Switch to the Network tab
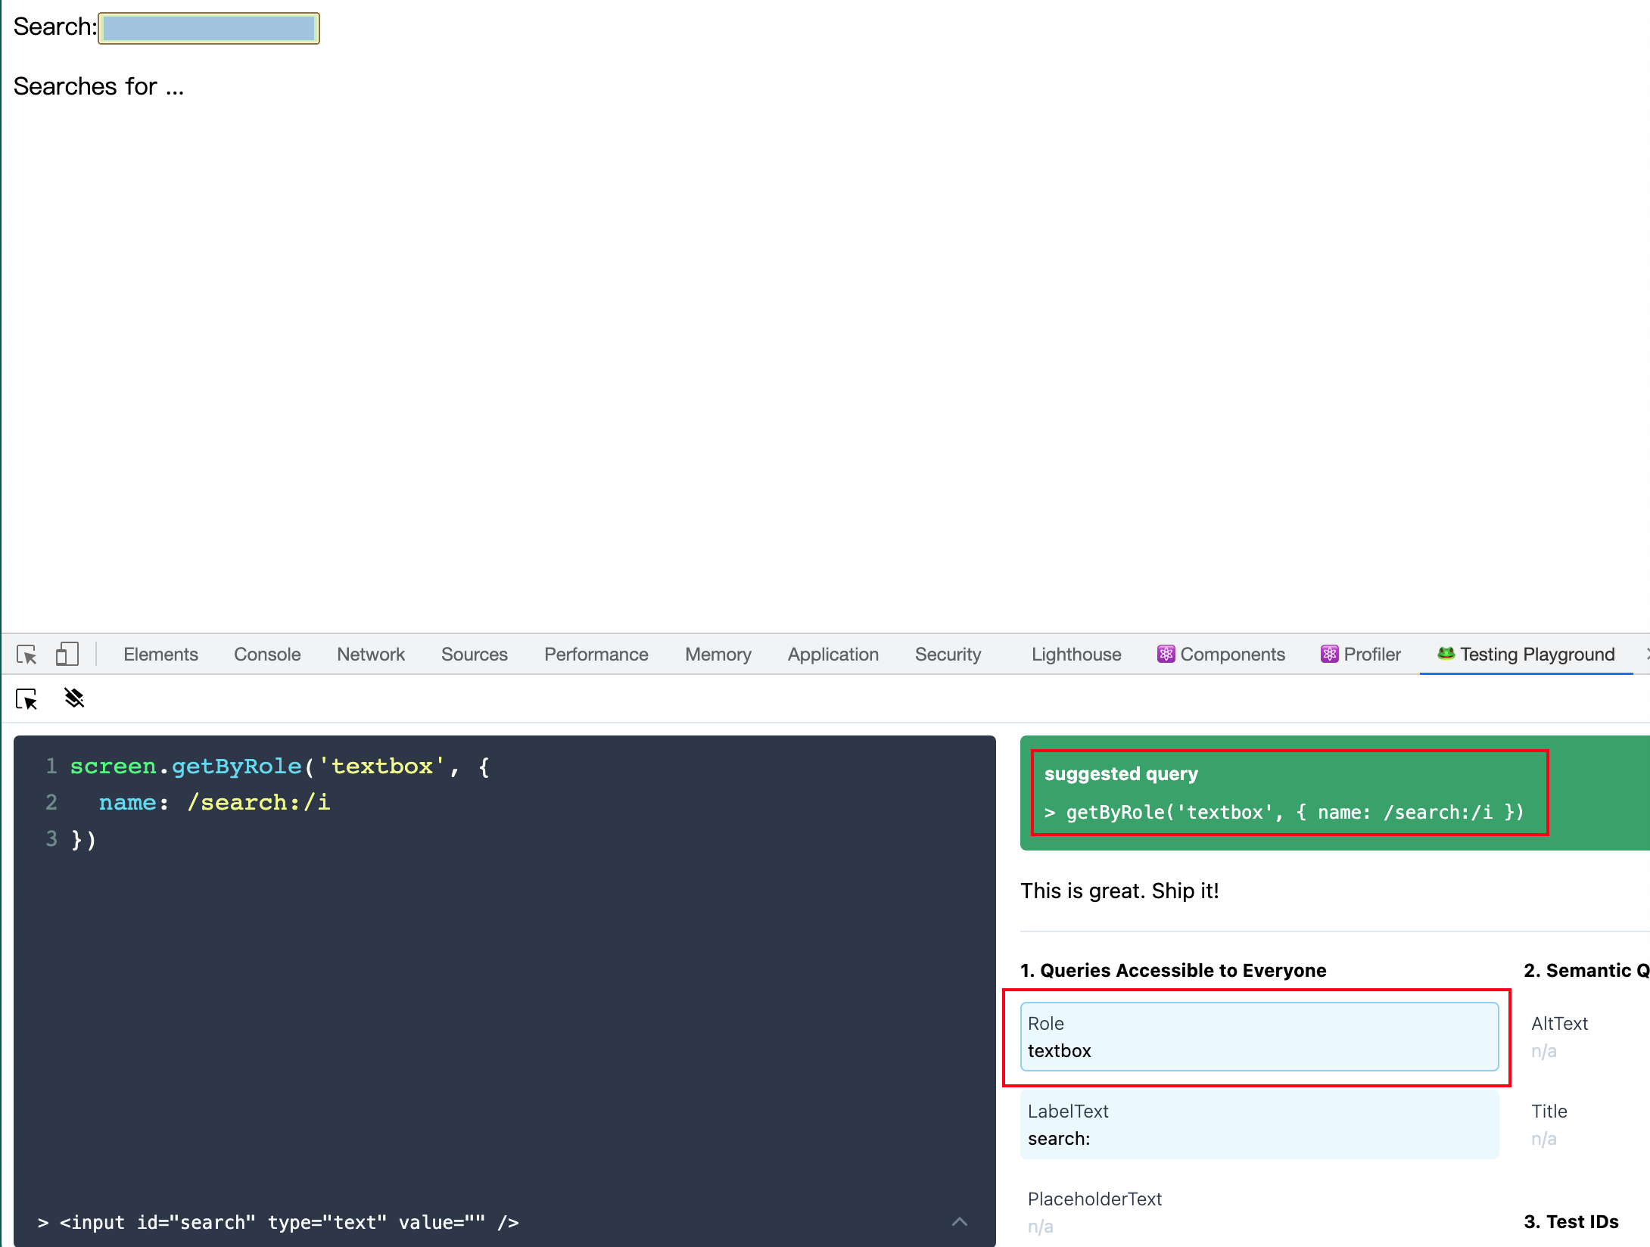Image resolution: width=1650 pixels, height=1247 pixels. click(x=371, y=655)
